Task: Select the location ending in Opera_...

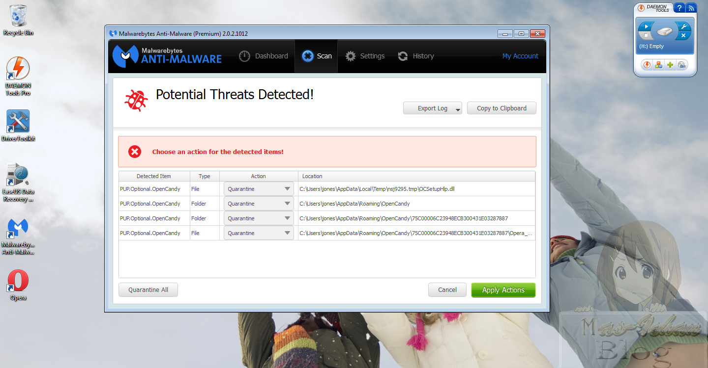Action: (416, 233)
